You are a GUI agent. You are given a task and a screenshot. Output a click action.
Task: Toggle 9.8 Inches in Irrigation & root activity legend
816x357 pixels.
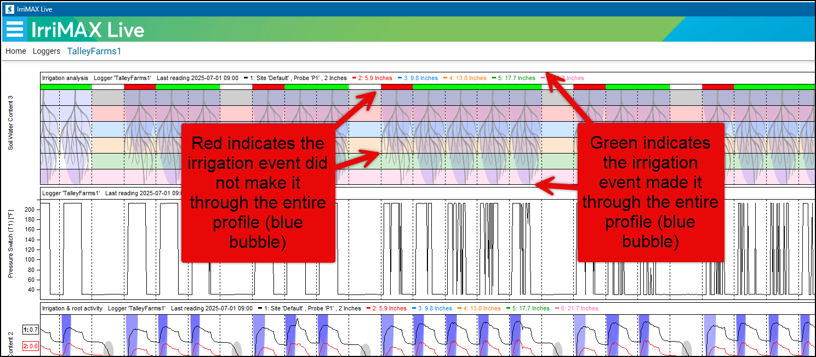(435, 308)
